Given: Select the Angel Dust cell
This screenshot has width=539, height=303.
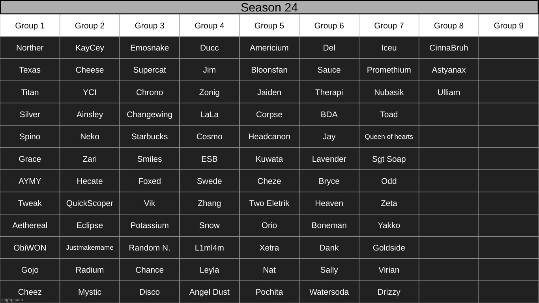Looking at the screenshot, I should [209, 292].
